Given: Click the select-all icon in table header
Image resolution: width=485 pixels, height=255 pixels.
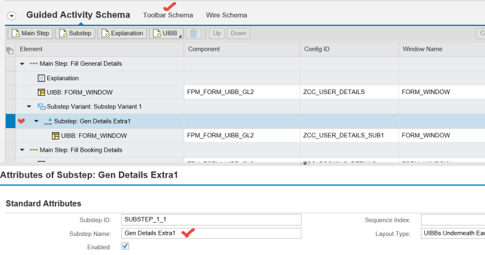Looking at the screenshot, I should pos(9,50).
